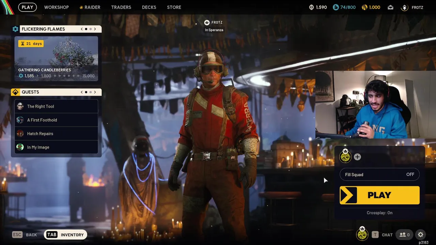Click the 21 days timer badge
Screen dimensions: 436x245
[31, 44]
